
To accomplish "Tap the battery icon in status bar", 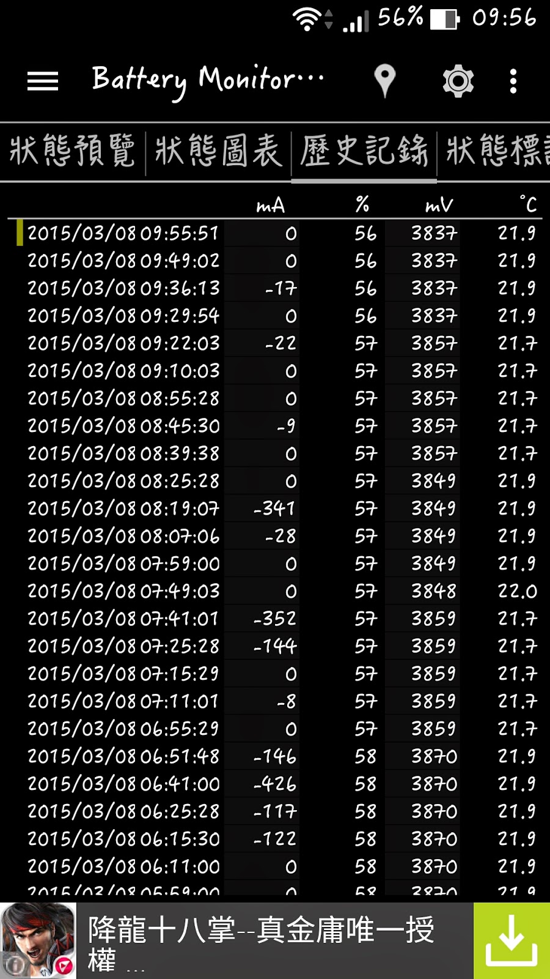I will (x=445, y=19).
